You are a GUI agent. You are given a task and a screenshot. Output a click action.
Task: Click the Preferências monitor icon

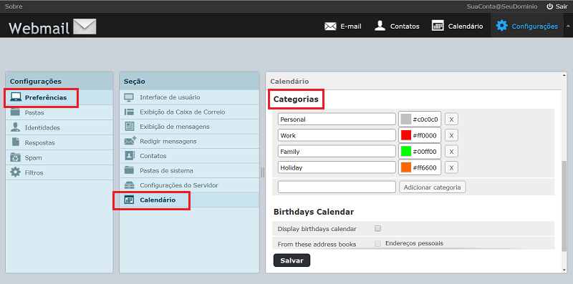click(16, 97)
